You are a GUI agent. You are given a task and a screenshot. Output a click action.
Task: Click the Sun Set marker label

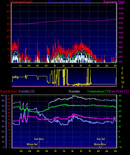click(101, 139)
